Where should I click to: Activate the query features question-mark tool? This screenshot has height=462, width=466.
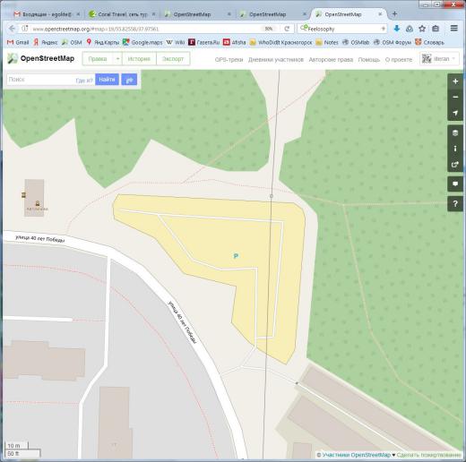point(455,204)
